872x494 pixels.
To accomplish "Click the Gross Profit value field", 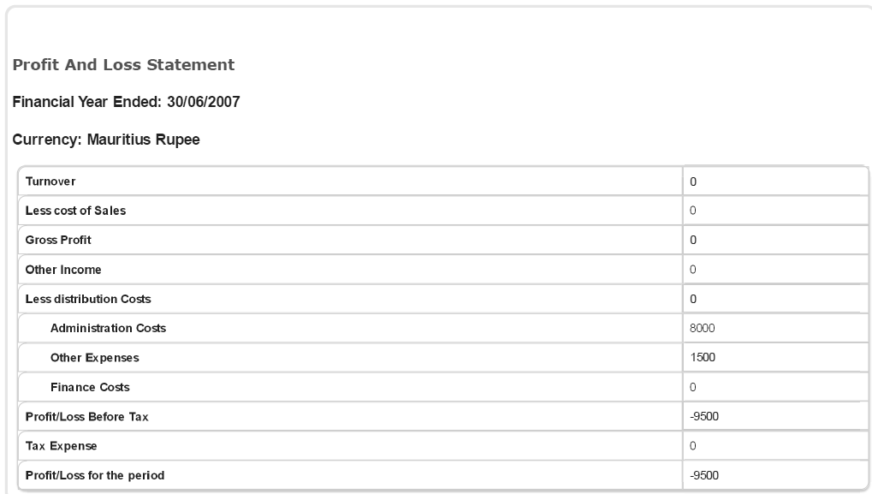I will [x=775, y=241].
